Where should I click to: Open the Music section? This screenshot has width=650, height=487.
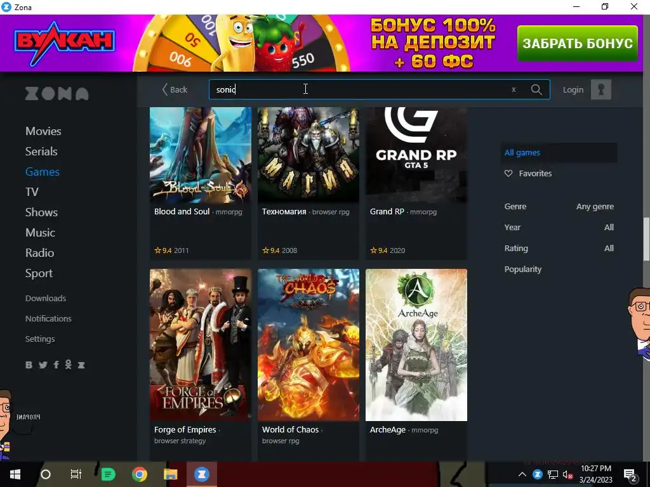[40, 233]
